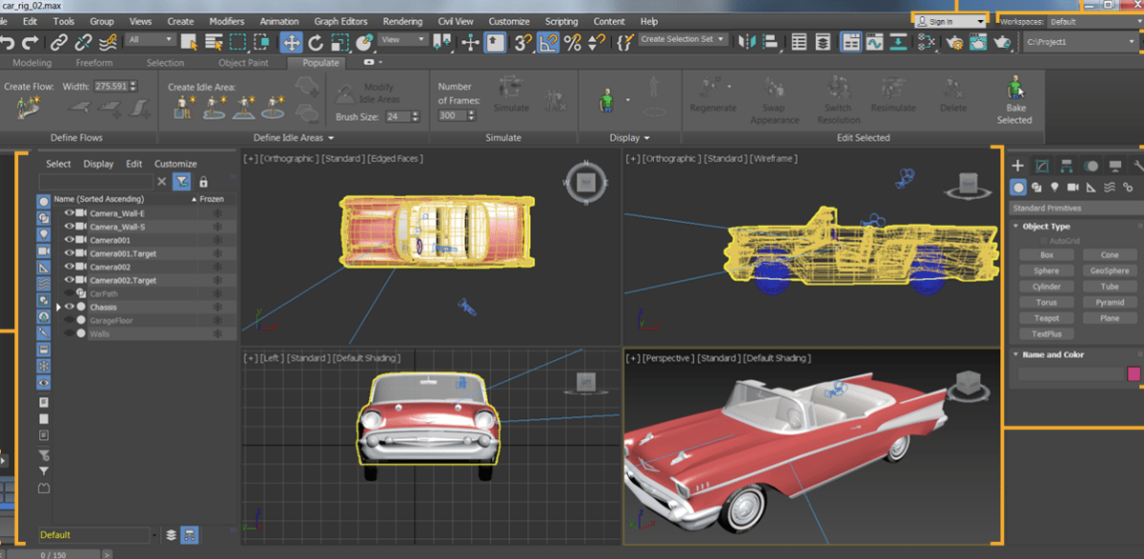Open the Sign In dropdown
Screen dimensions: 1144x559
[x=950, y=21]
